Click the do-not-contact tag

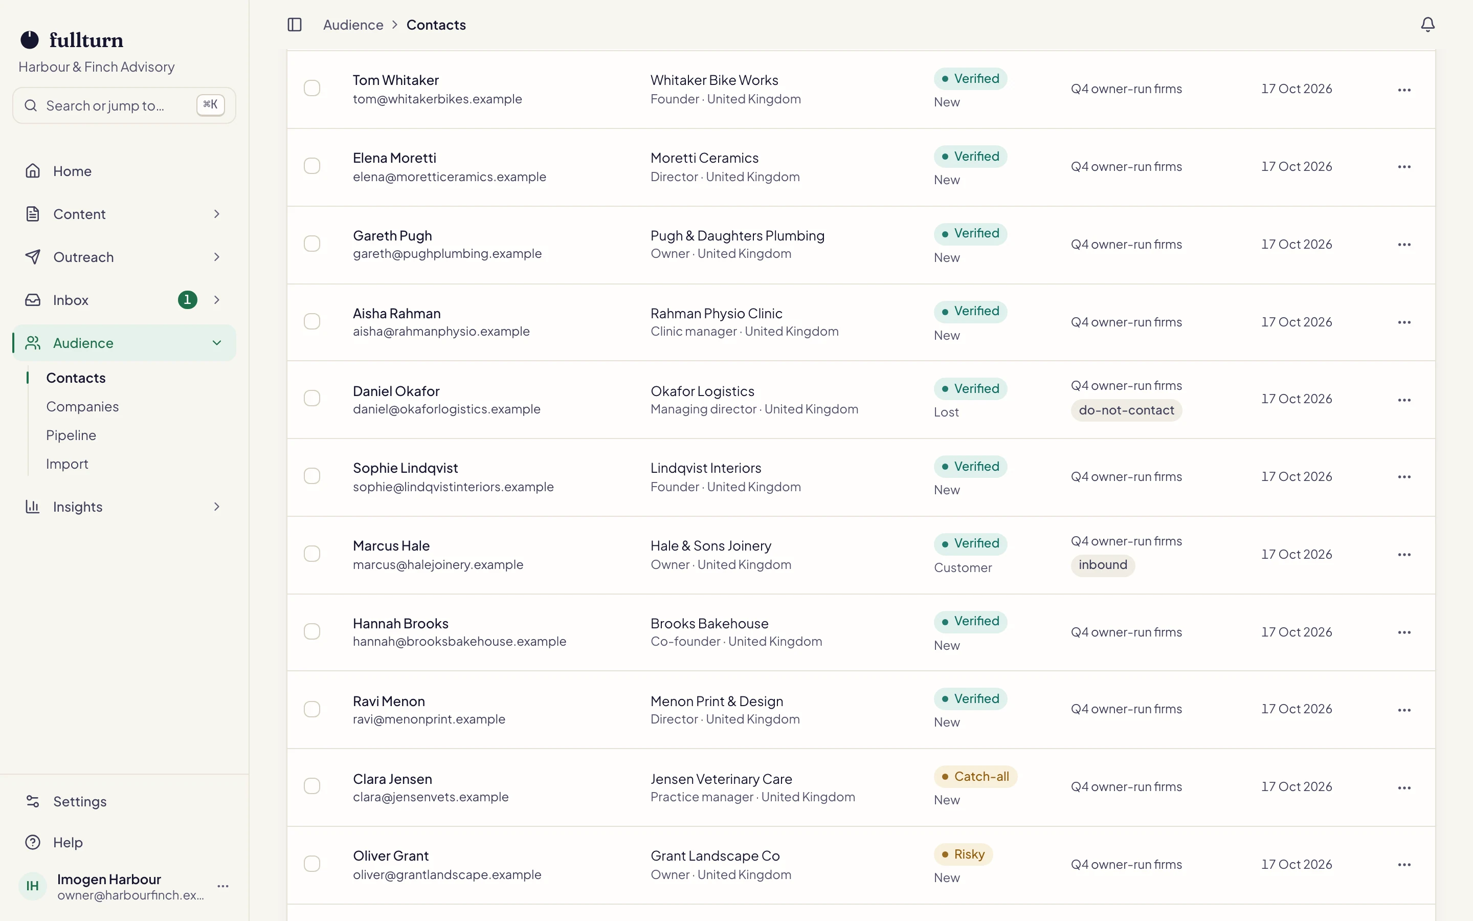(x=1126, y=410)
